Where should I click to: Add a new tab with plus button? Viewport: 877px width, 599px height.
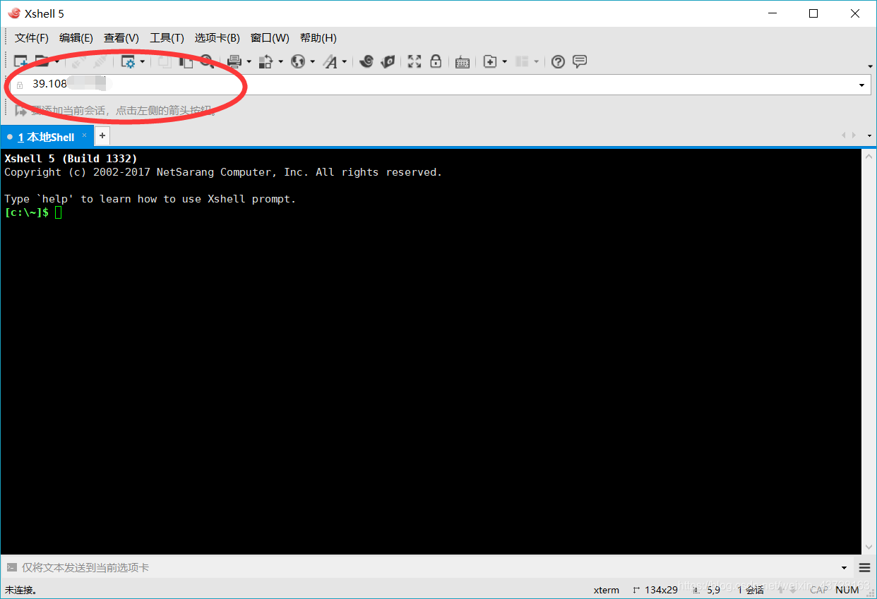[x=102, y=135]
